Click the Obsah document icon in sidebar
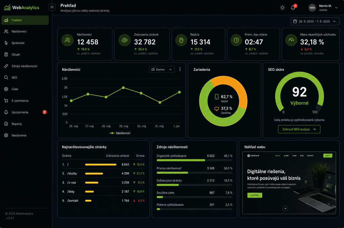The width and height of the screenshot is (344, 228). [x=6, y=54]
